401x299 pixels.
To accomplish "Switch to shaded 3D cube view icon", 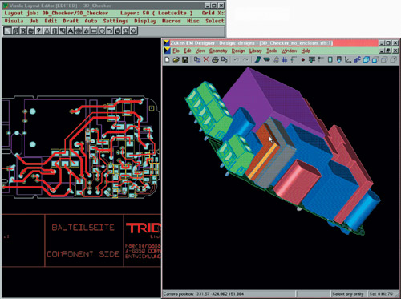I will 366,59.
